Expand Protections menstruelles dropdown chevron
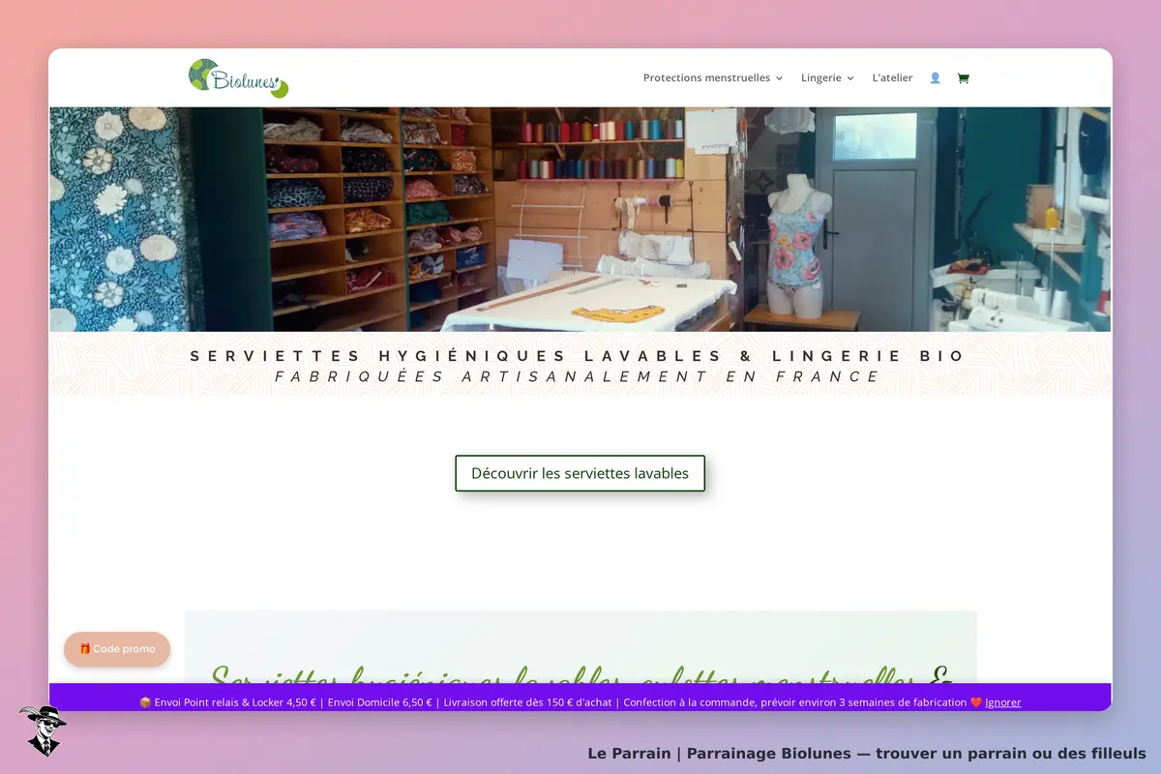1161x774 pixels. tap(780, 78)
